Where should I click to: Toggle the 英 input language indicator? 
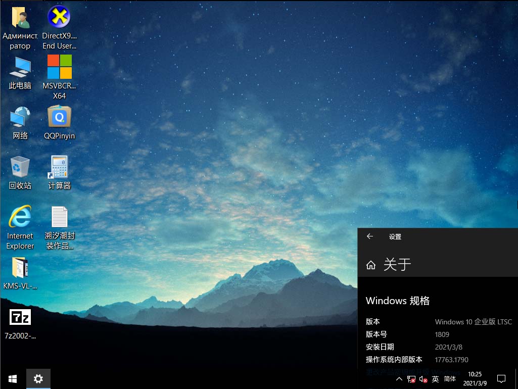pyautogui.click(x=435, y=379)
